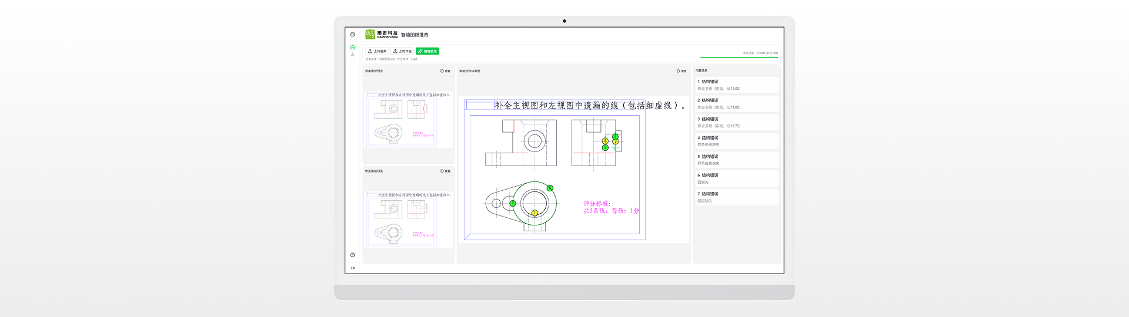Select issue 6 circle missing item
The height and width of the screenshot is (317, 1129).
click(x=737, y=178)
